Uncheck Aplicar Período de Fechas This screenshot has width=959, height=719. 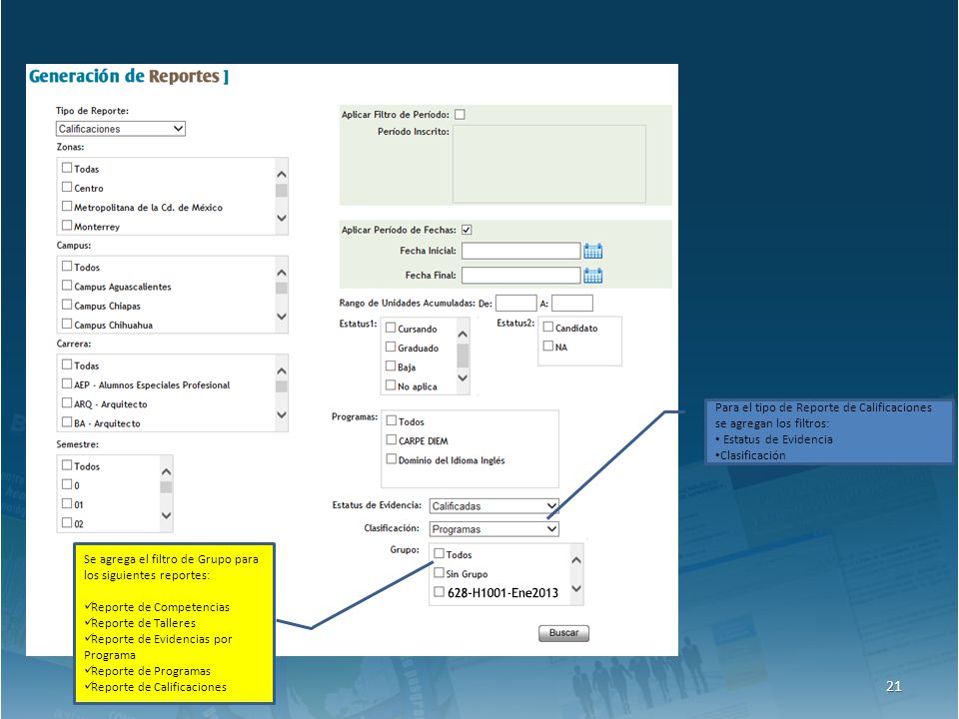coord(467,230)
